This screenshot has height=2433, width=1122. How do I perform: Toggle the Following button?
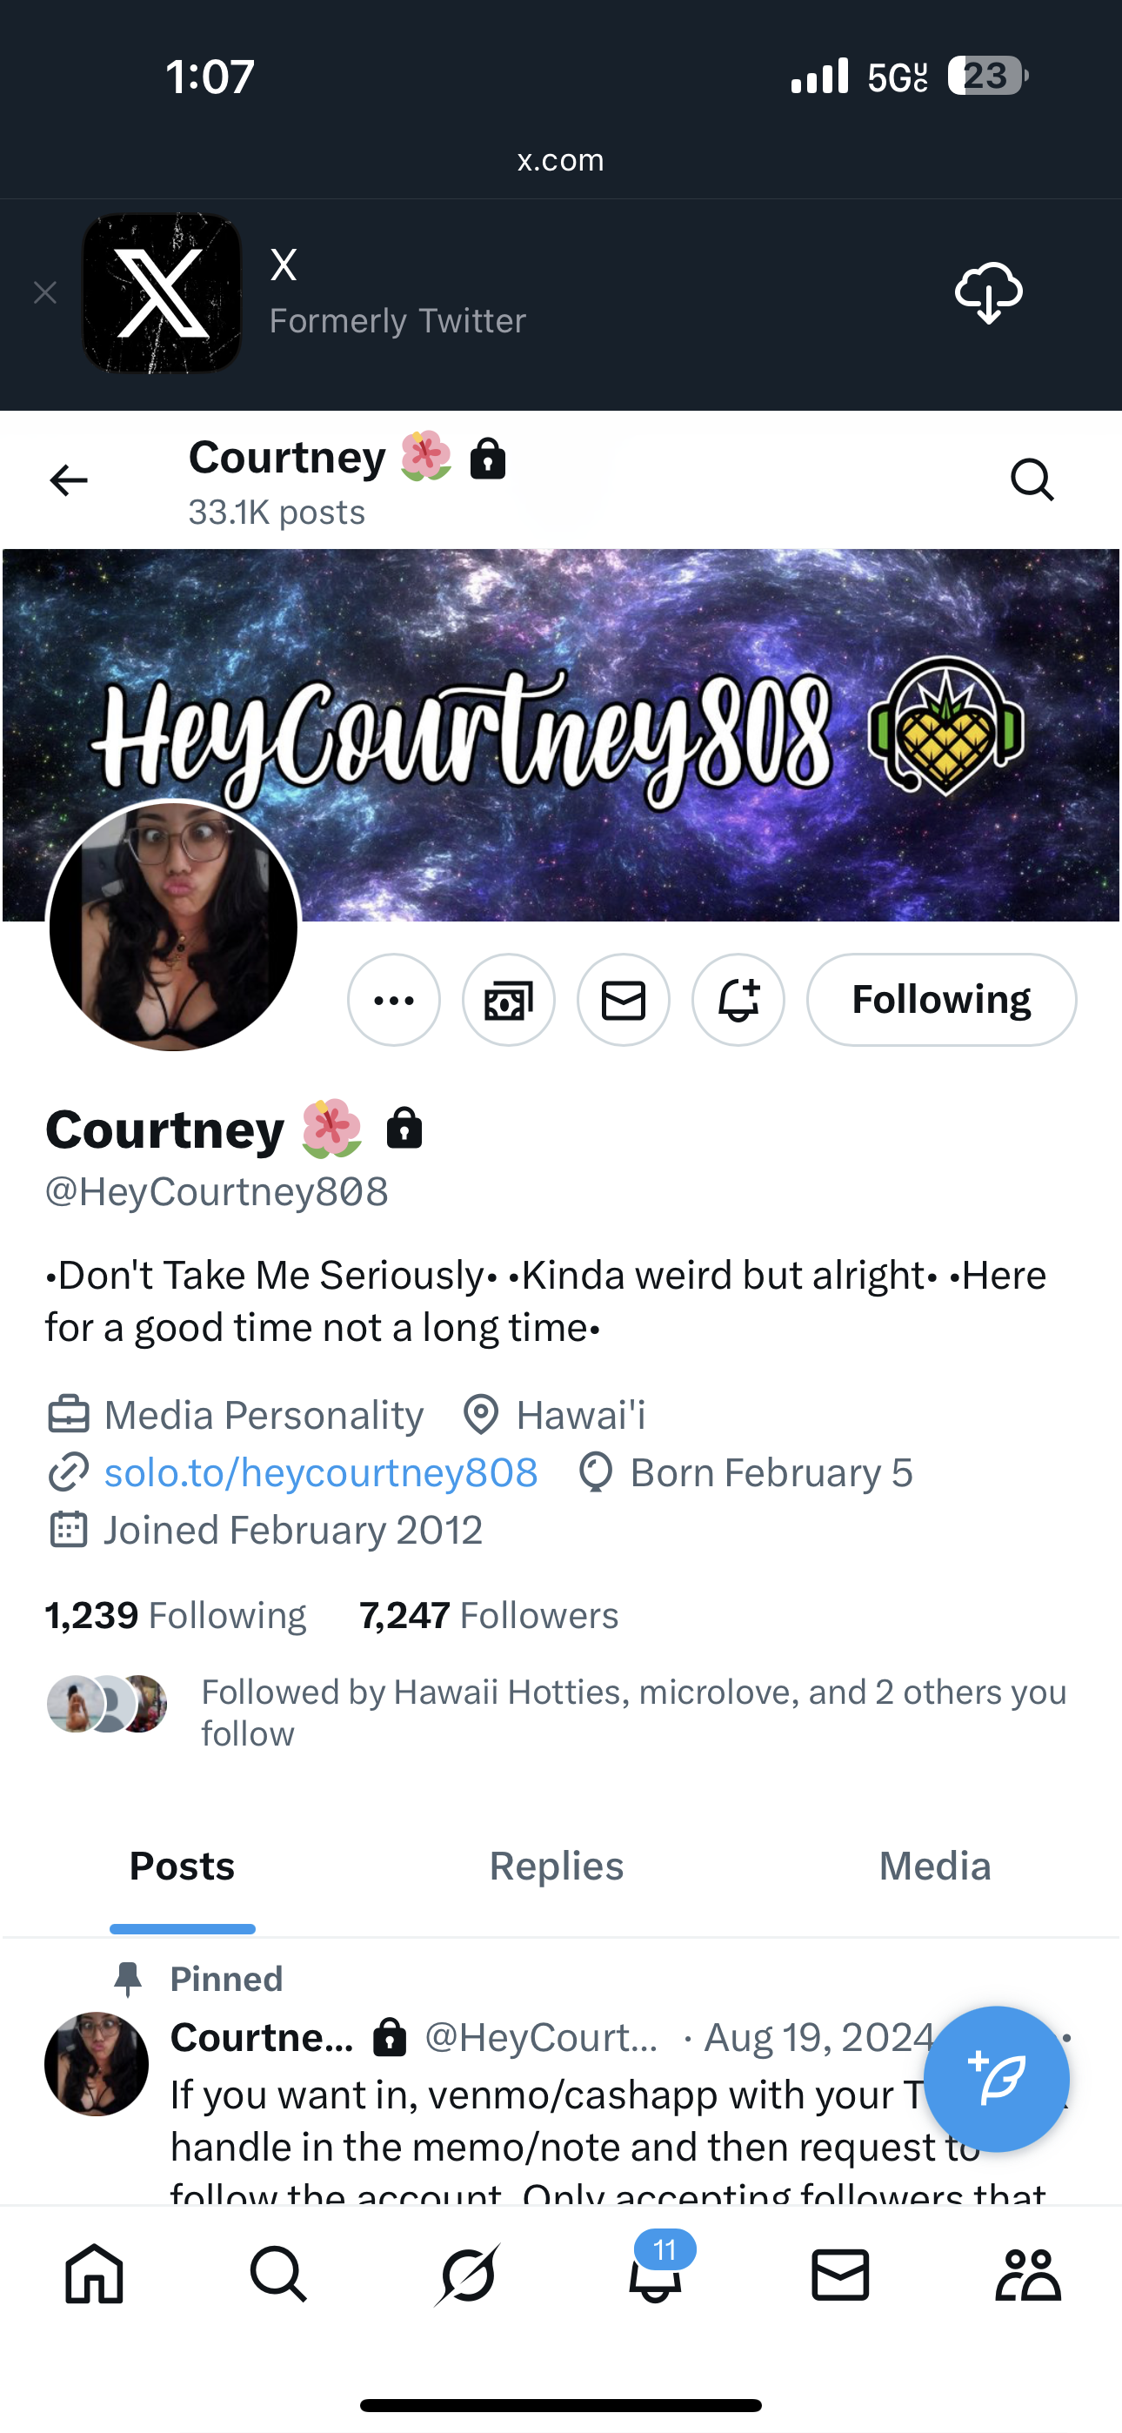[x=942, y=1000]
